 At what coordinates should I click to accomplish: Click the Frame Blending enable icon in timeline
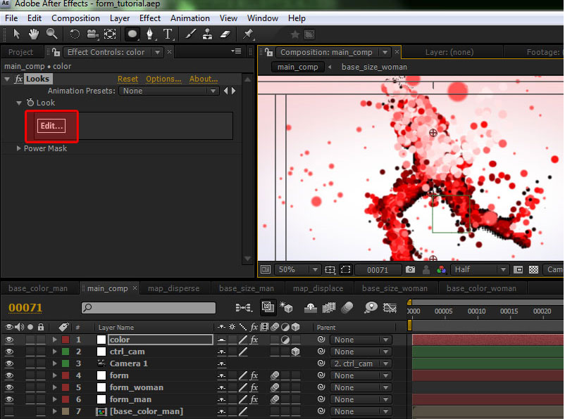point(328,307)
